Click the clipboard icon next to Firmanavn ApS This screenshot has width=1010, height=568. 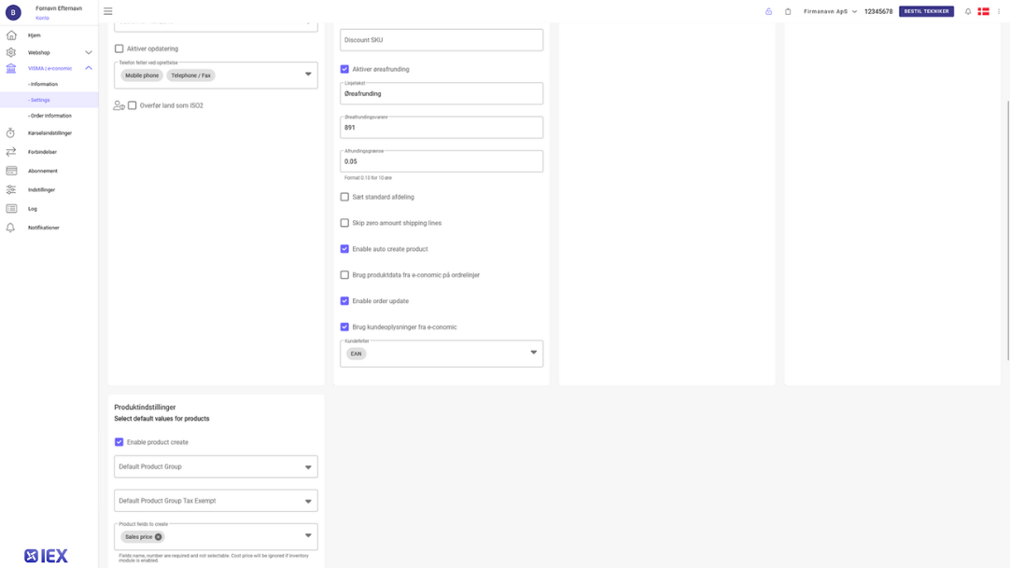point(787,10)
